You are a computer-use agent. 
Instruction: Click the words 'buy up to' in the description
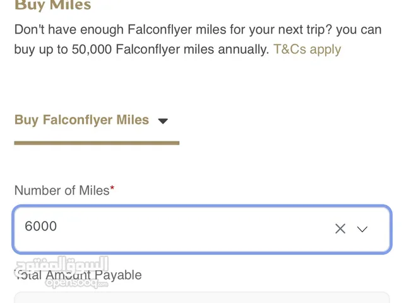(41, 49)
